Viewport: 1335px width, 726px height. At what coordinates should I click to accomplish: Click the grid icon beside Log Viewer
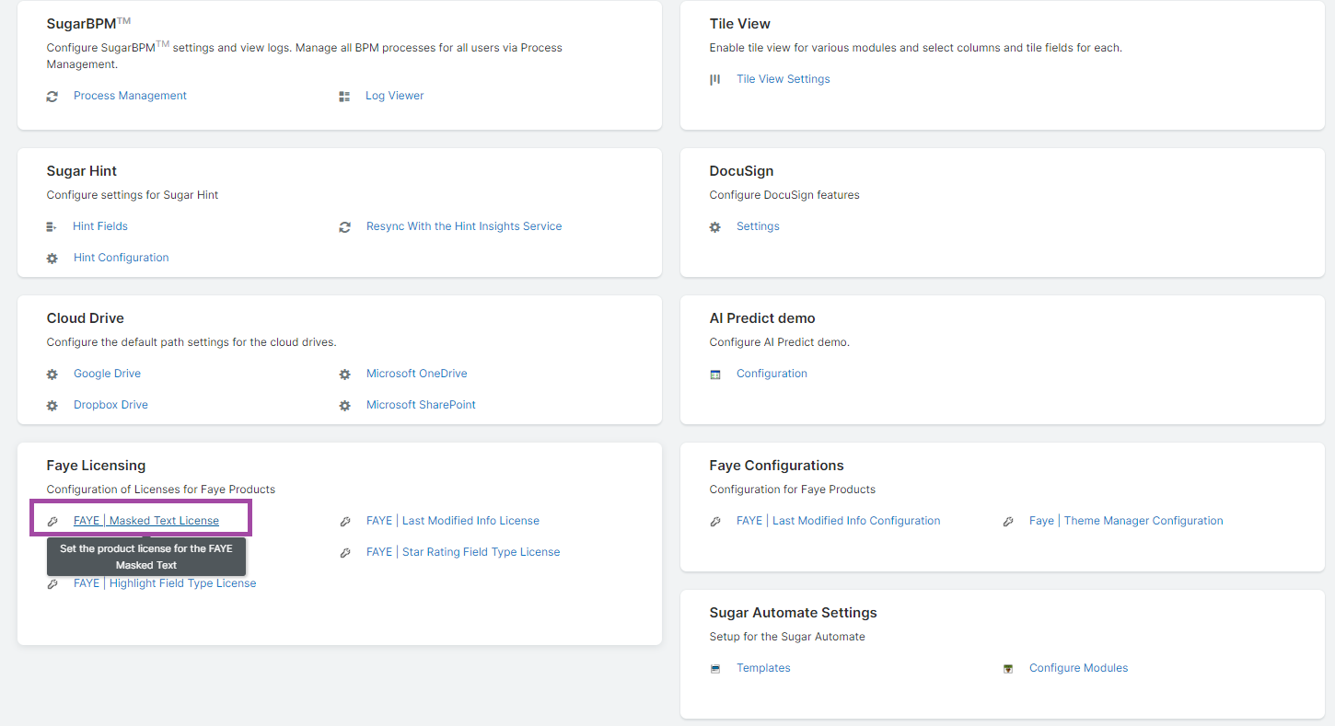tap(344, 96)
